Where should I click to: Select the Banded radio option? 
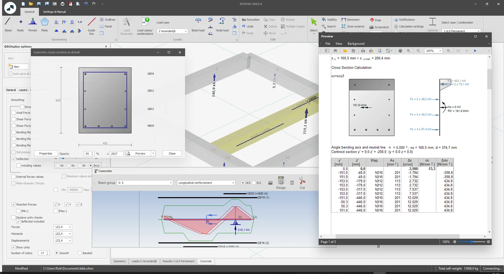point(80,253)
